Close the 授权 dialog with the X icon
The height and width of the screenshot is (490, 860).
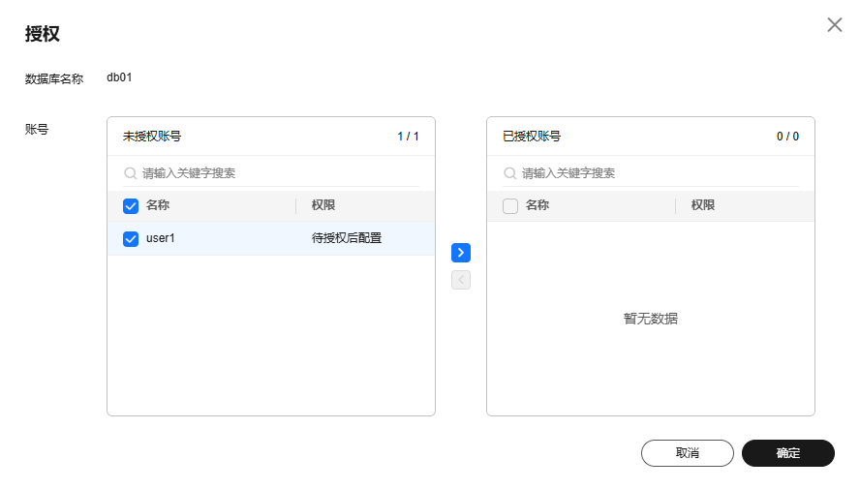834,25
